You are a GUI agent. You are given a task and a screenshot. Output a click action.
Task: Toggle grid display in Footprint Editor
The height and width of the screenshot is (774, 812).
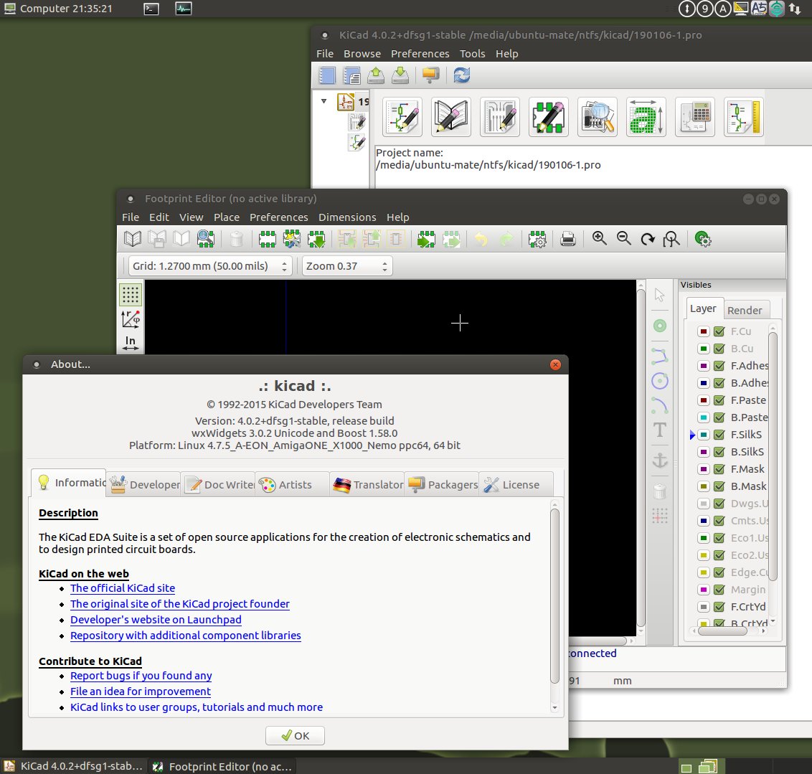pyautogui.click(x=131, y=295)
